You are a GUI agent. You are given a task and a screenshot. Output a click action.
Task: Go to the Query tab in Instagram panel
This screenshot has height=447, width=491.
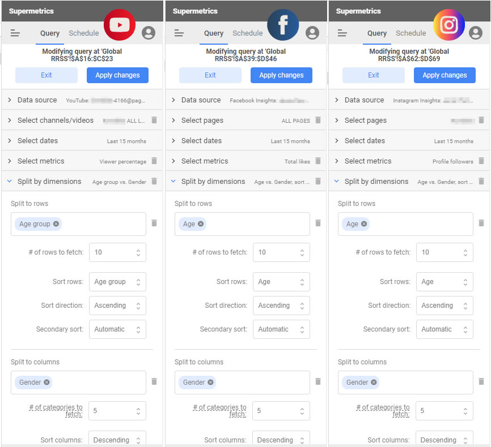(x=376, y=33)
